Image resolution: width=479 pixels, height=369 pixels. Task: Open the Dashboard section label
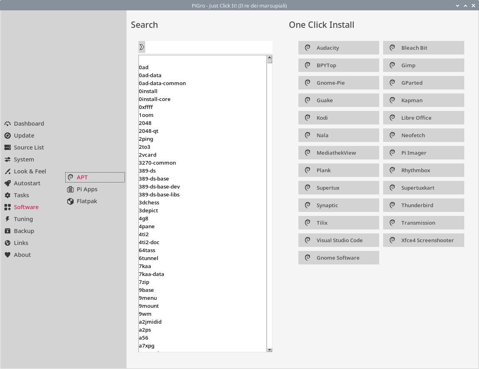coord(29,124)
